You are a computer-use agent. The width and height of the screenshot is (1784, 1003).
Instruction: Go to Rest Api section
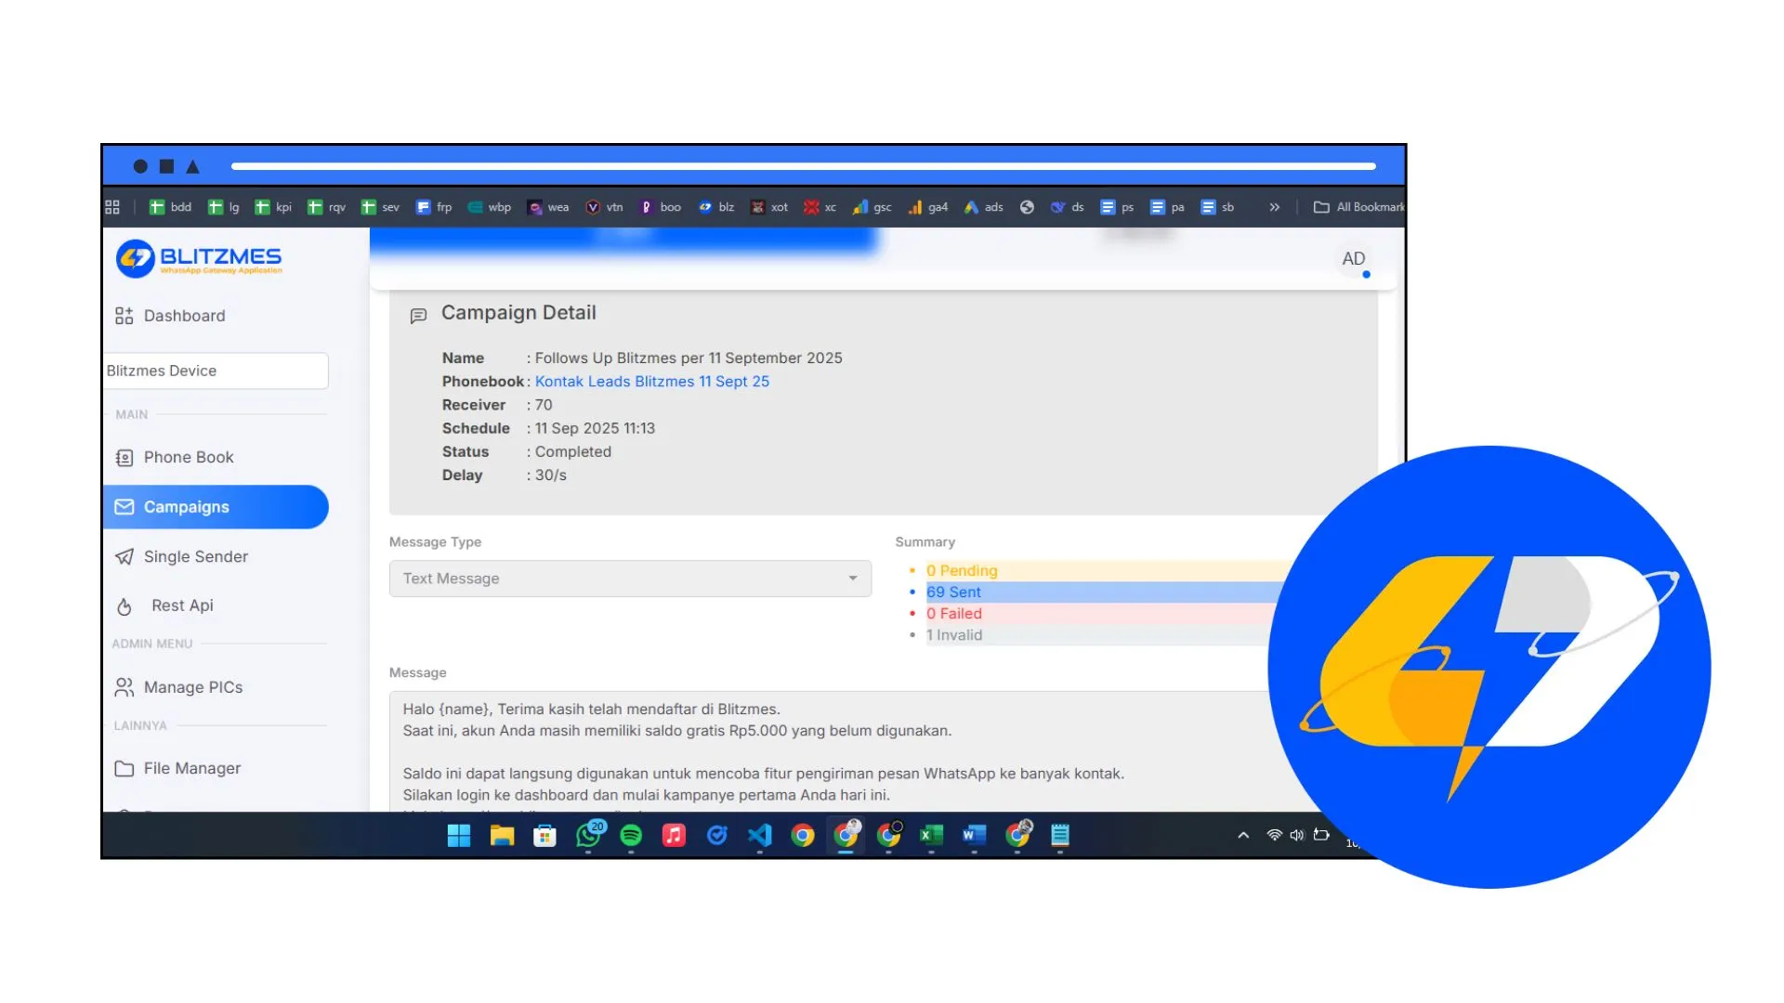181,606
